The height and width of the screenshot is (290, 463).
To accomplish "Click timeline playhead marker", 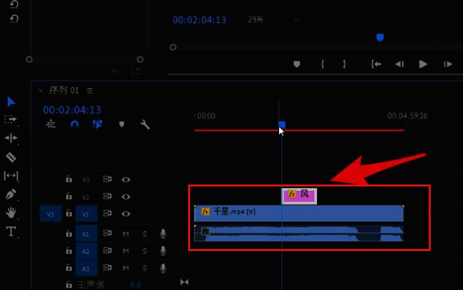I will [x=282, y=124].
